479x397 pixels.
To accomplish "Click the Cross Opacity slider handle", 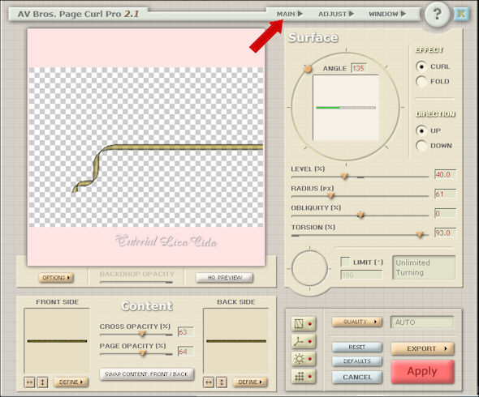I will point(142,335).
